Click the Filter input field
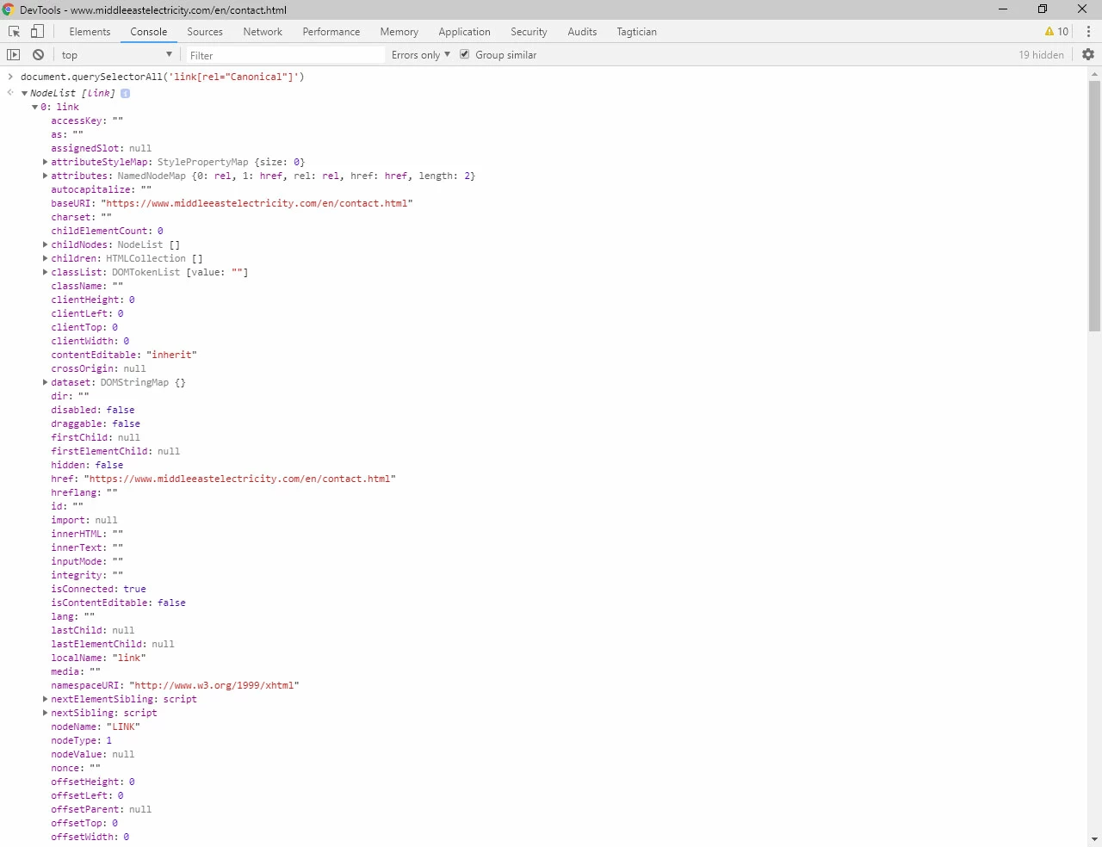Viewport: 1102px width, 847px height. pyautogui.click(x=285, y=55)
